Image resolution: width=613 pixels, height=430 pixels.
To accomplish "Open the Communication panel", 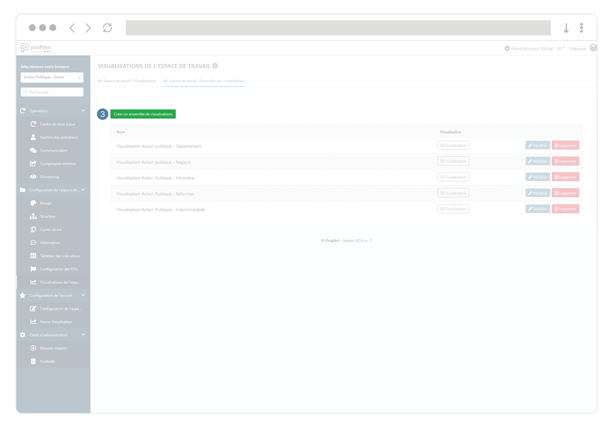I will click(x=54, y=150).
